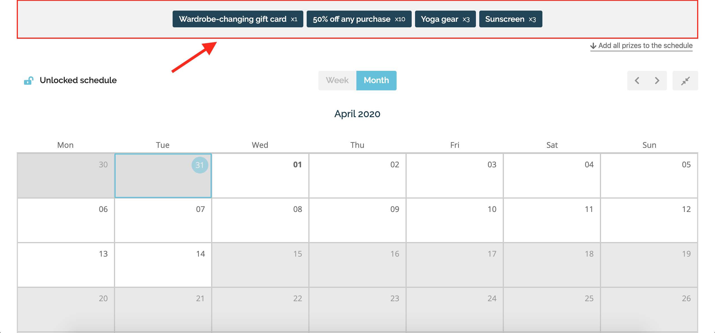Viewport: 715px width, 333px height.
Task: Switch to Month view
Action: [x=376, y=81]
